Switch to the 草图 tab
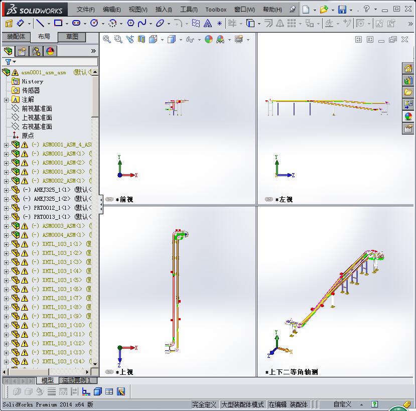The height and width of the screenshot is (411, 416). (72, 37)
